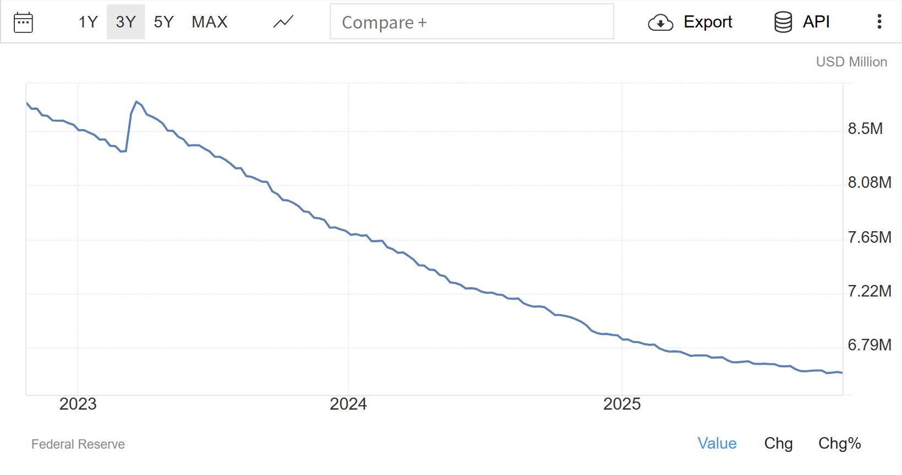Click the API text label
The width and height of the screenshot is (902, 475).
click(x=816, y=22)
